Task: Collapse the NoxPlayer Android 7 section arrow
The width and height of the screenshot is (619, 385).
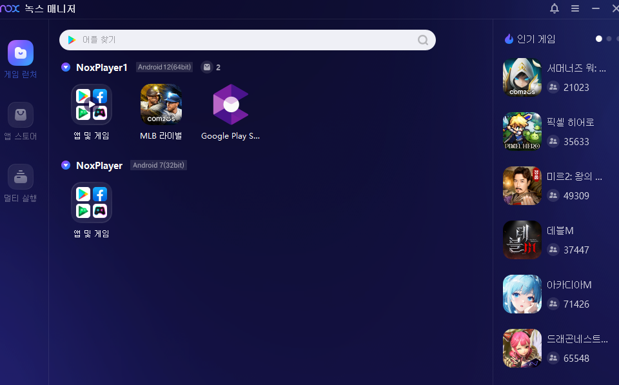Action: click(x=66, y=165)
